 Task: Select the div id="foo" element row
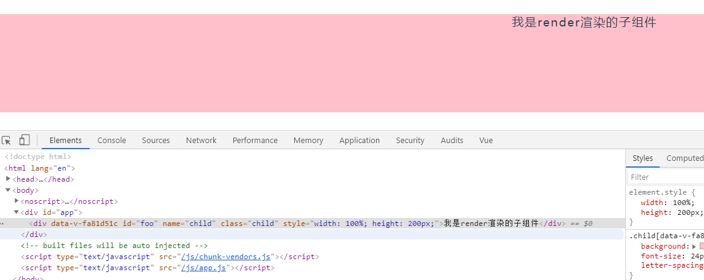[x=312, y=224]
